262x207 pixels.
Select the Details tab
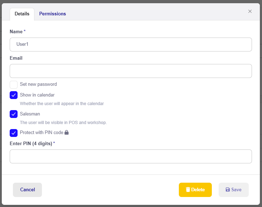[22, 14]
